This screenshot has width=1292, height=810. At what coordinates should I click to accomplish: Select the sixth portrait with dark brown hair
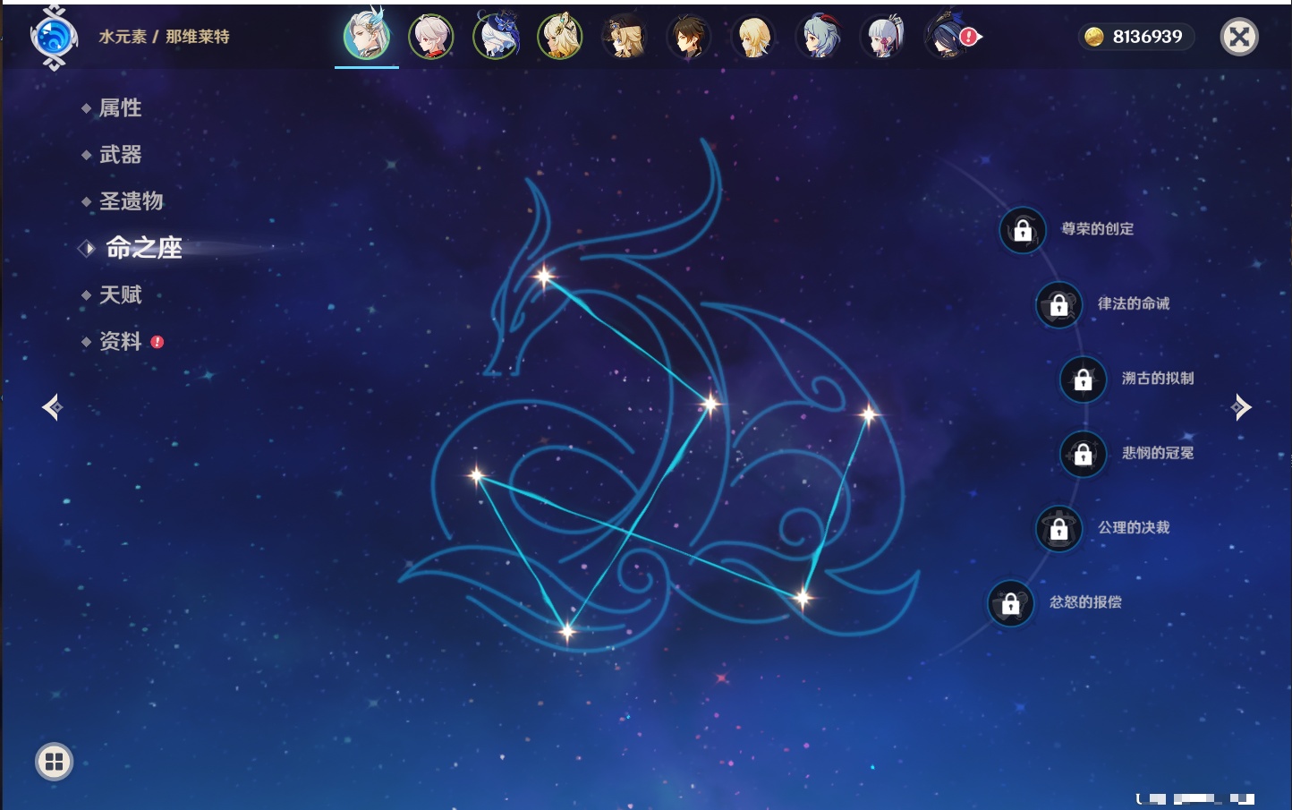(x=689, y=37)
